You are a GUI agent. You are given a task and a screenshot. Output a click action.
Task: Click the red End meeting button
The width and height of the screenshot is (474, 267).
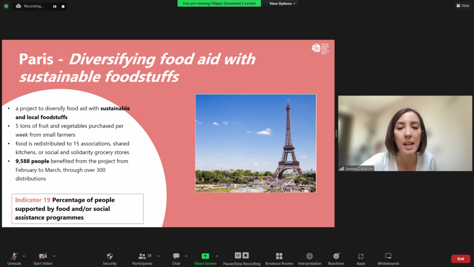[460, 259]
